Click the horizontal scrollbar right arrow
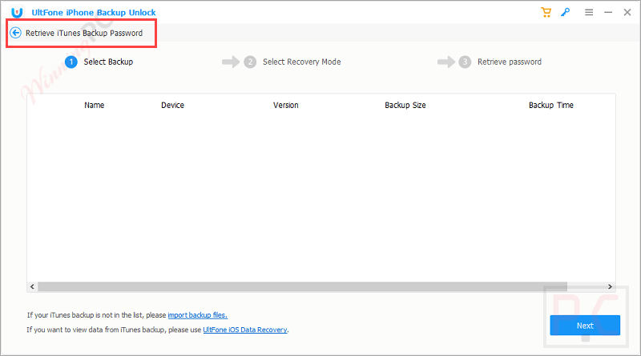The width and height of the screenshot is (641, 356). [610, 286]
